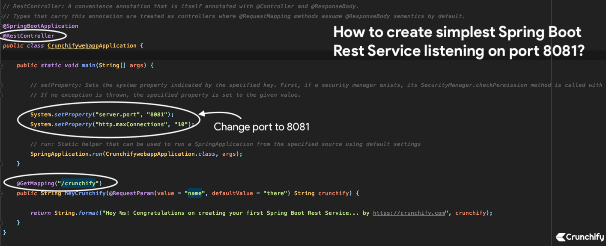Fold the setProperty comment block in gutter
Viewport: 606px width, 246px height.
coord(2,85)
